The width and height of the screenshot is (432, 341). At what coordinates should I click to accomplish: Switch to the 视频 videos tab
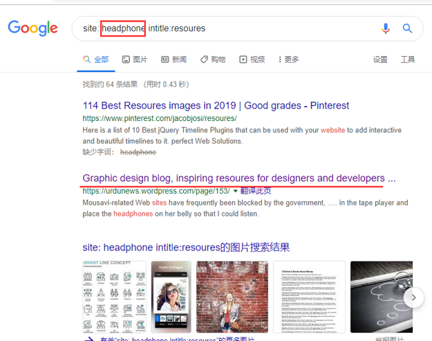(252, 59)
